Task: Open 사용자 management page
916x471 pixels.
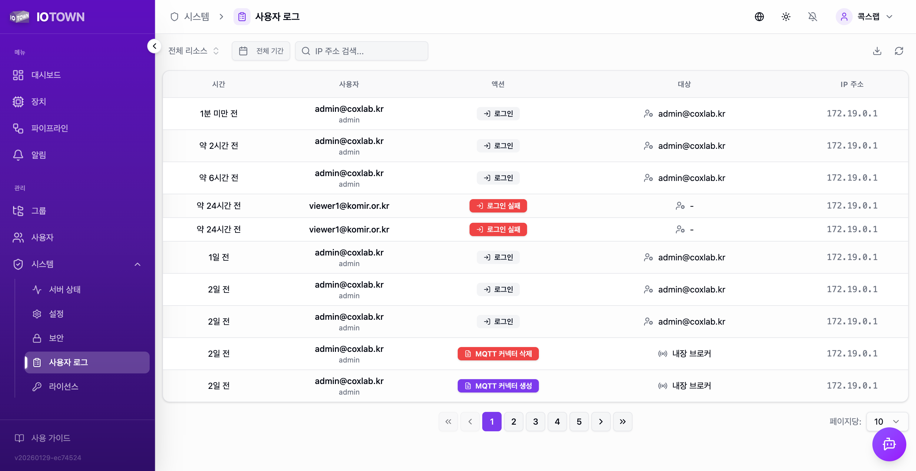Action: pos(78,237)
